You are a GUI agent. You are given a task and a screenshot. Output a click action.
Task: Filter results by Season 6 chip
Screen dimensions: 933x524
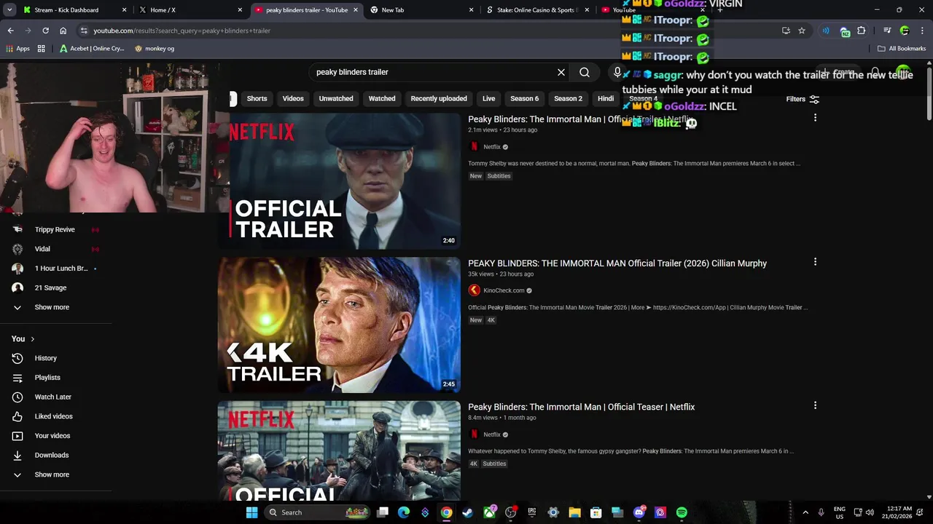524,99
